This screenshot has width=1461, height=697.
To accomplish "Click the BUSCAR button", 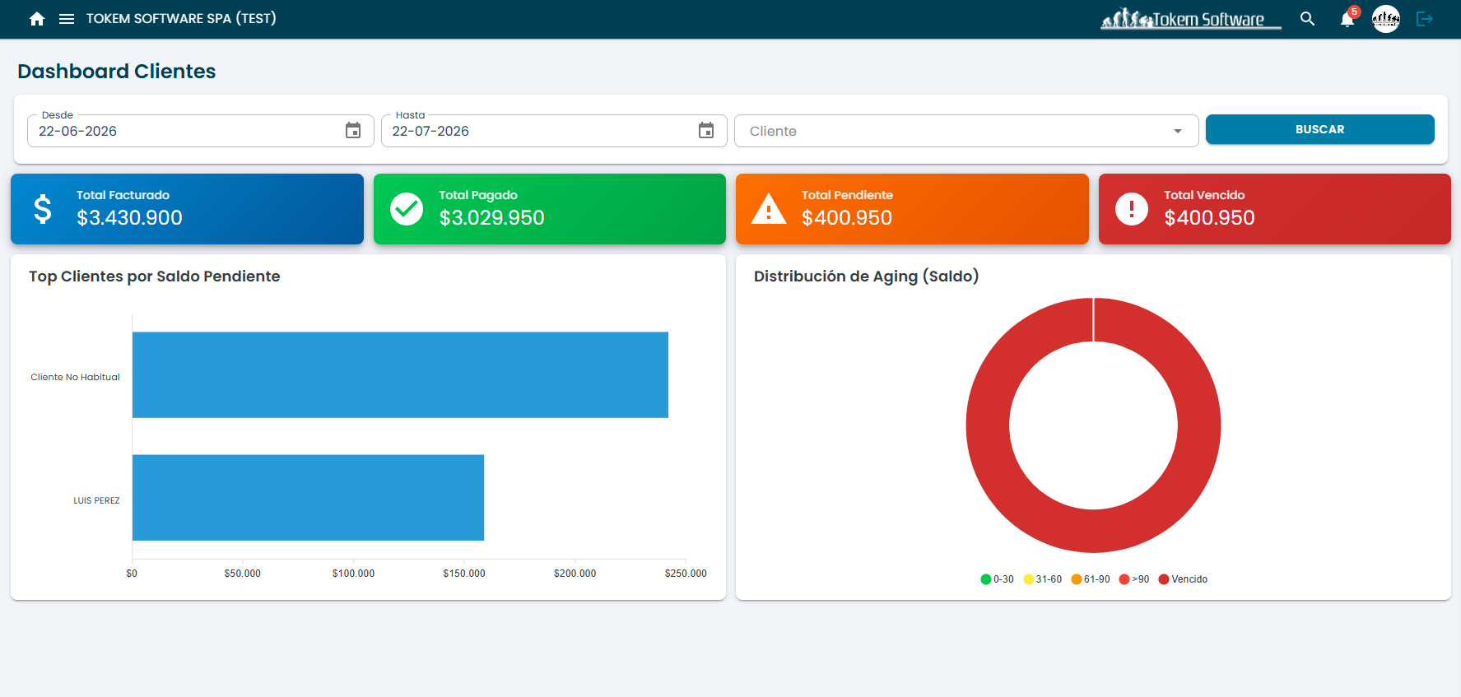I will 1319,129.
